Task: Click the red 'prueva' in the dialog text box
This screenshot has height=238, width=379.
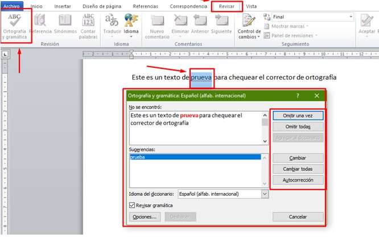Action: point(189,116)
